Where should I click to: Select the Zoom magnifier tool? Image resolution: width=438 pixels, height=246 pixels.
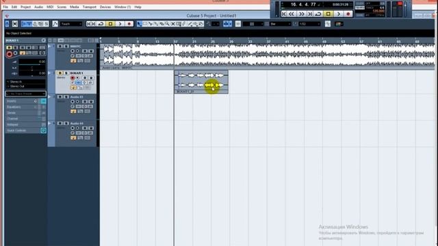[x=167, y=24]
